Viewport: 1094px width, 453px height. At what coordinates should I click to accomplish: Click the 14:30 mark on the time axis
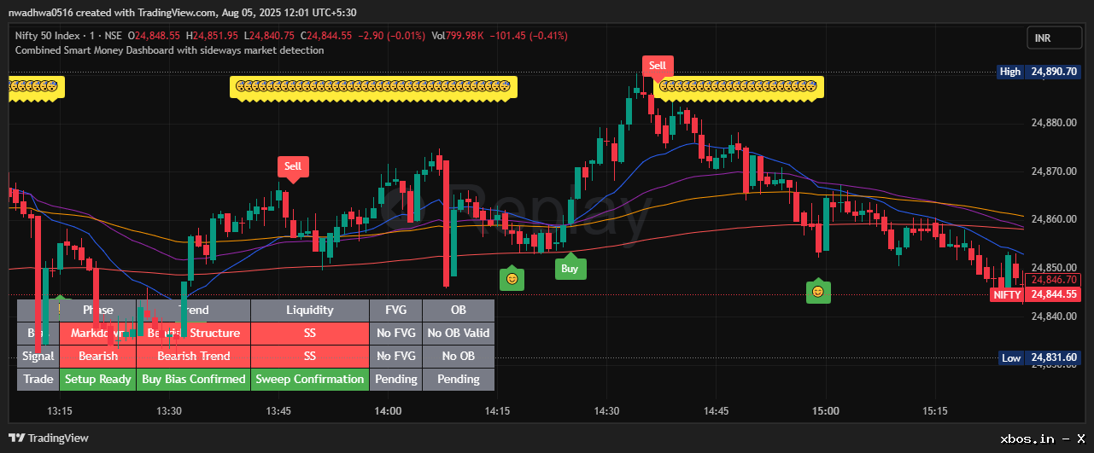606,411
